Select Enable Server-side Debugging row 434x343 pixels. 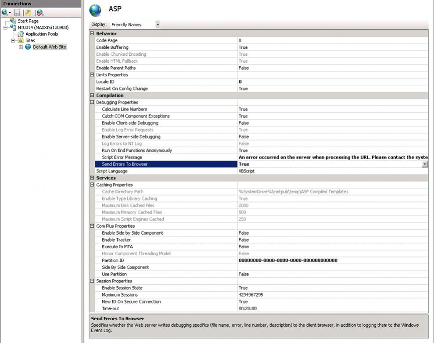coord(261,137)
